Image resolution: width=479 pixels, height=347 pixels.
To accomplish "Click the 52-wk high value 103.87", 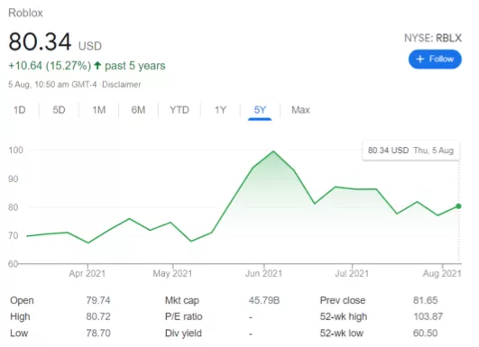I will tap(428, 316).
